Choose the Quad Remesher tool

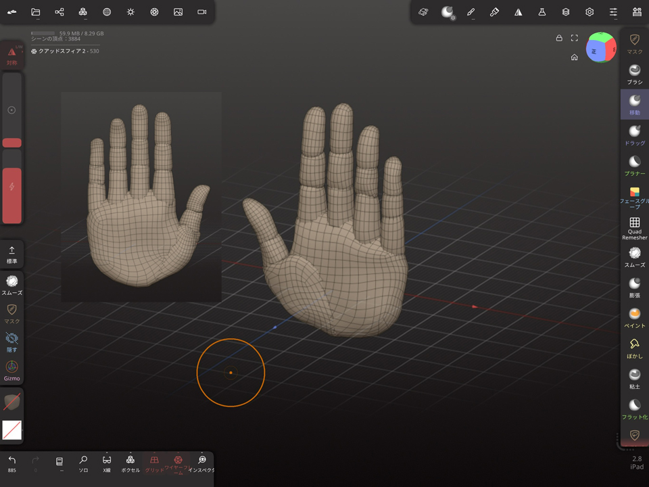(634, 227)
